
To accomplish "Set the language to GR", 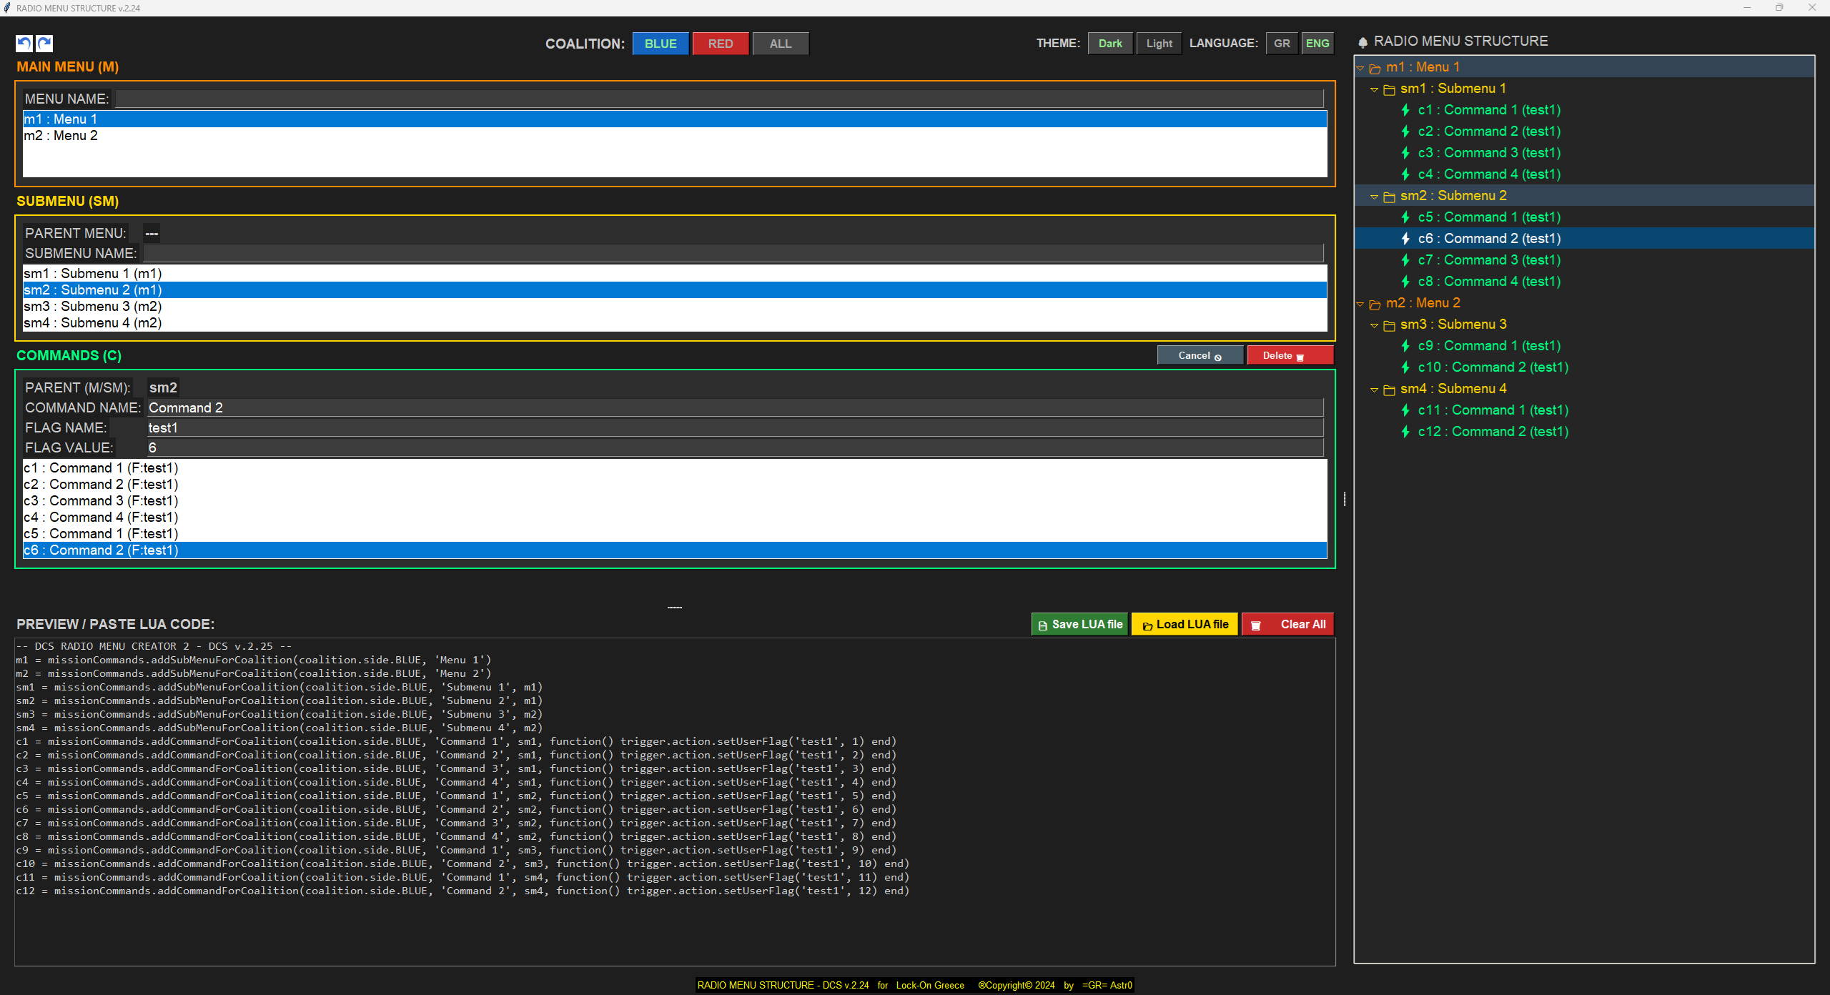I will coord(1281,44).
